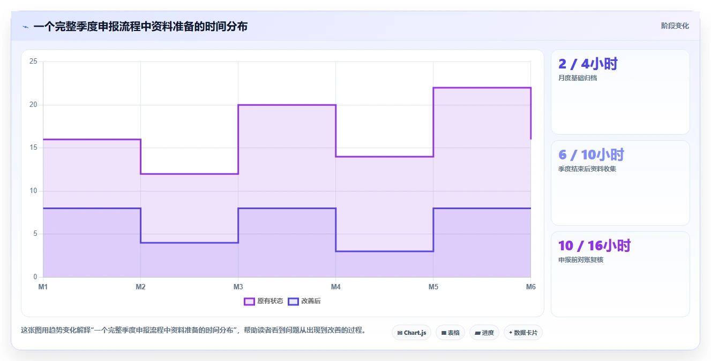The height and width of the screenshot is (361, 711).
Task: Click the M4 x-axis label
Action: coord(335,287)
